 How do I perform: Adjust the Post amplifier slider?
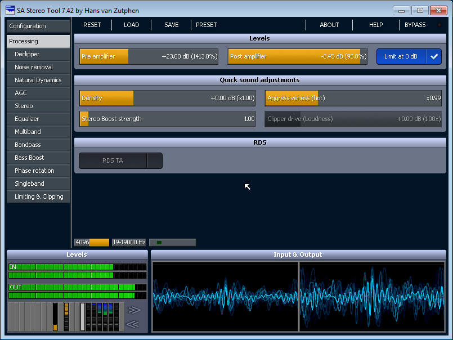[298, 56]
